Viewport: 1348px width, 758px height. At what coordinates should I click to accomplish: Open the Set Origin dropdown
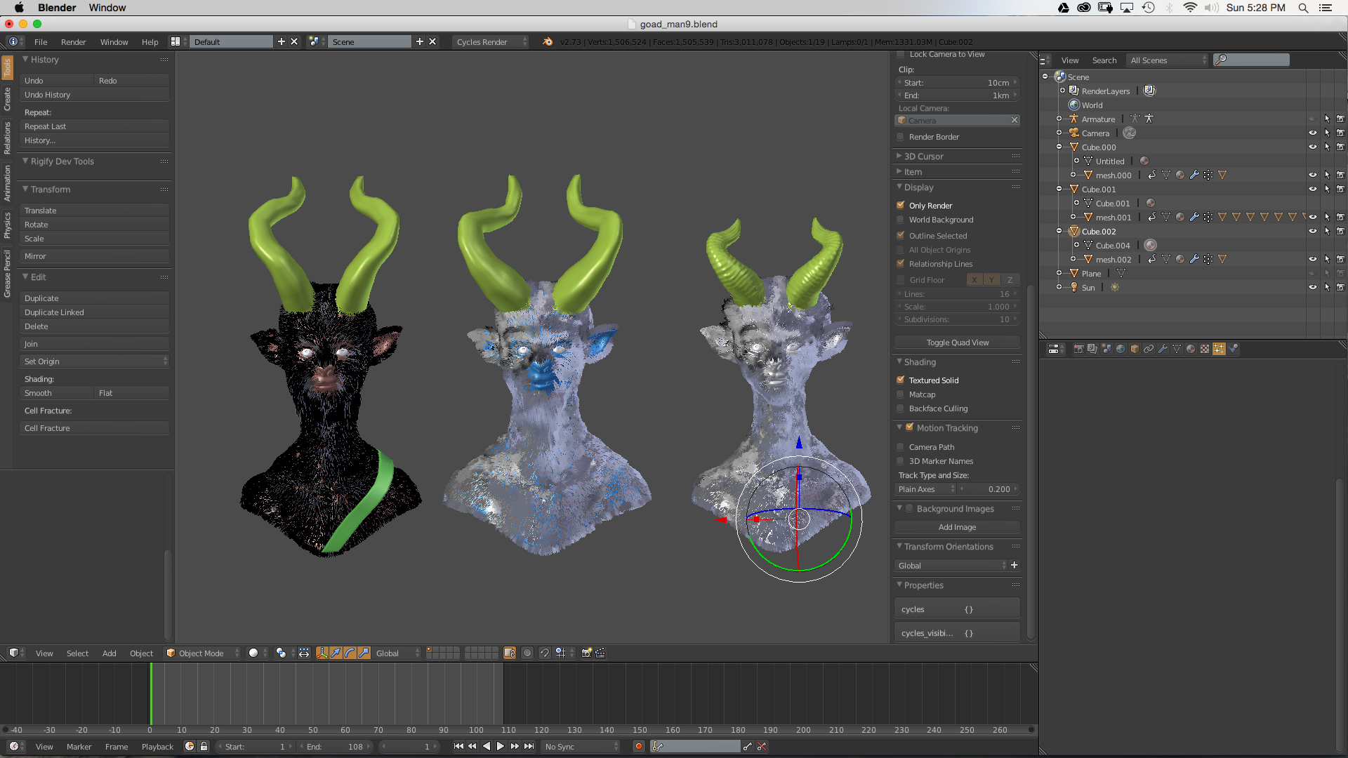point(95,361)
